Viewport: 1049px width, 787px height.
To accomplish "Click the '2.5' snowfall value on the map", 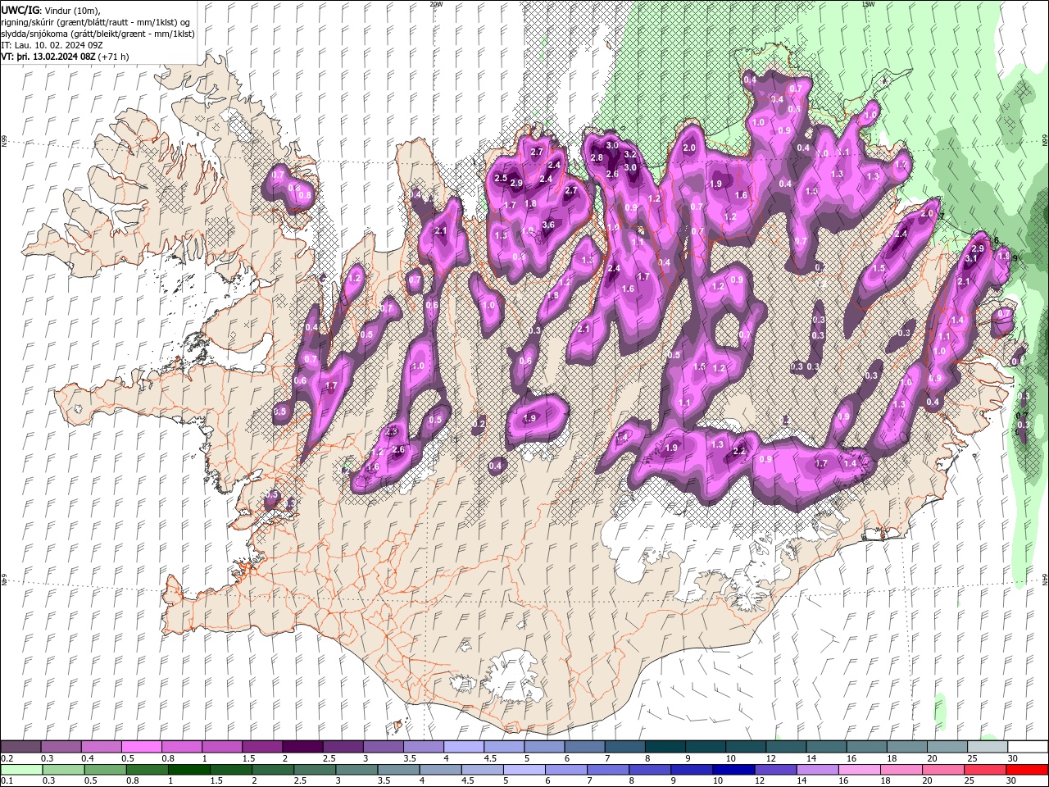I will pyautogui.click(x=501, y=178).
